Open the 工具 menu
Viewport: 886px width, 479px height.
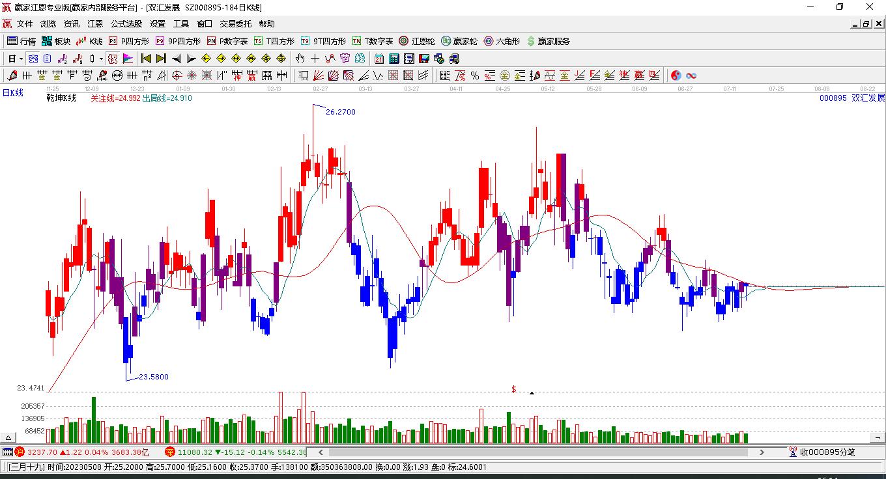[x=181, y=24]
